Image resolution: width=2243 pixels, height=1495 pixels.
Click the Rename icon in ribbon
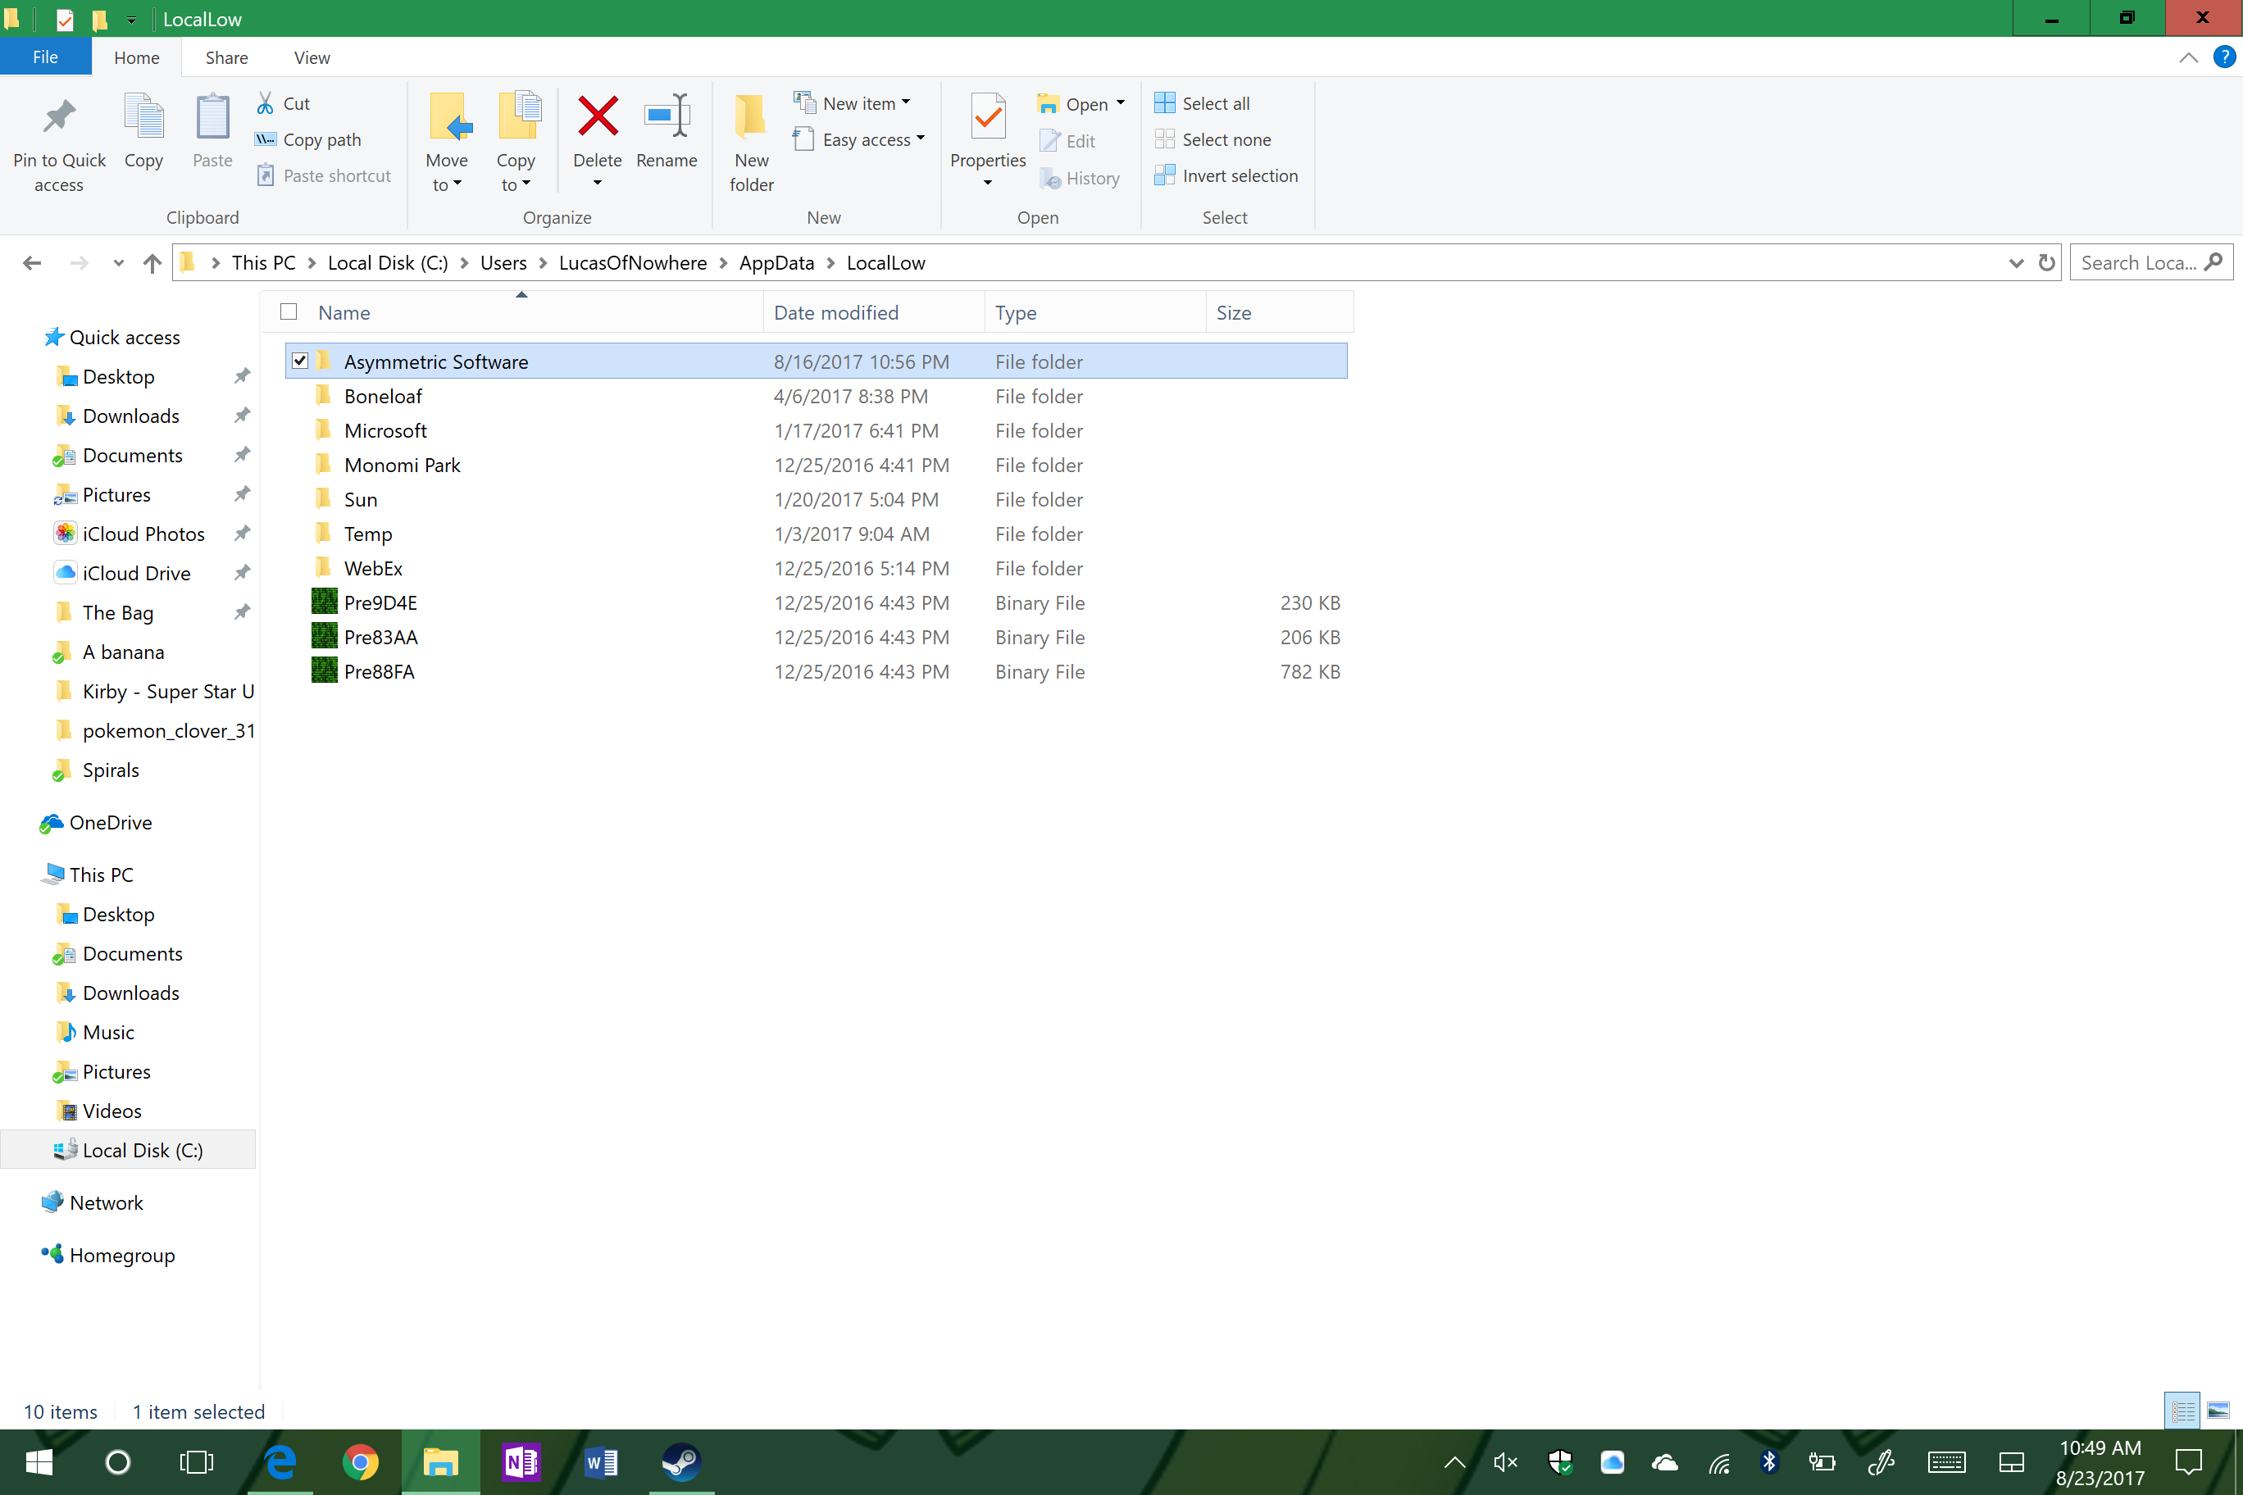(x=666, y=117)
